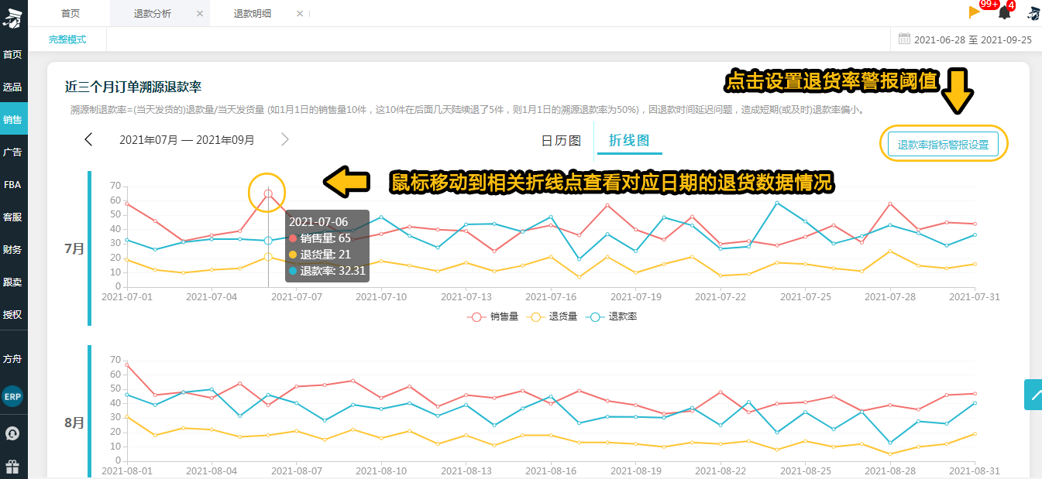The height and width of the screenshot is (479, 1042).
Task: Open the user avatar icon
Action: [x=1033, y=12]
